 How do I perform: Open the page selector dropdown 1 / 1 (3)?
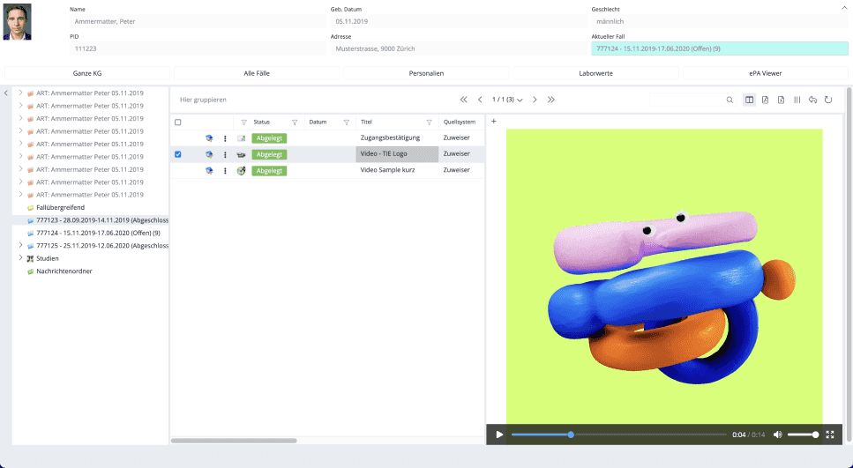[507, 100]
